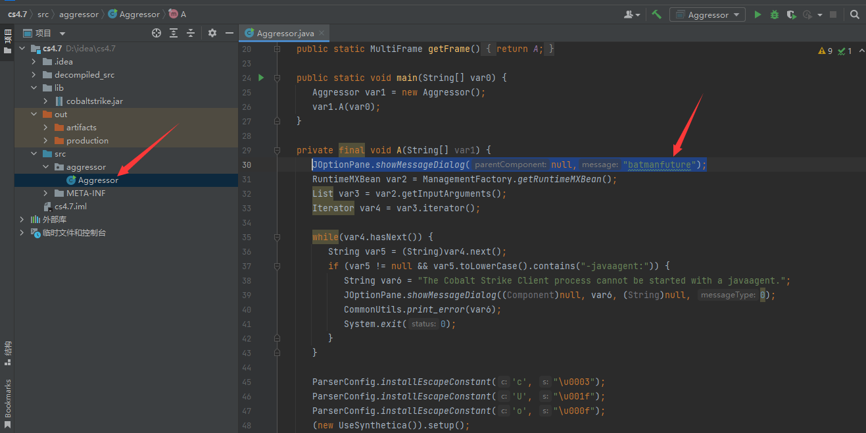Image resolution: width=866 pixels, height=433 pixels.
Task: Unfold the getFrame method on line 20
Action: pos(277,49)
